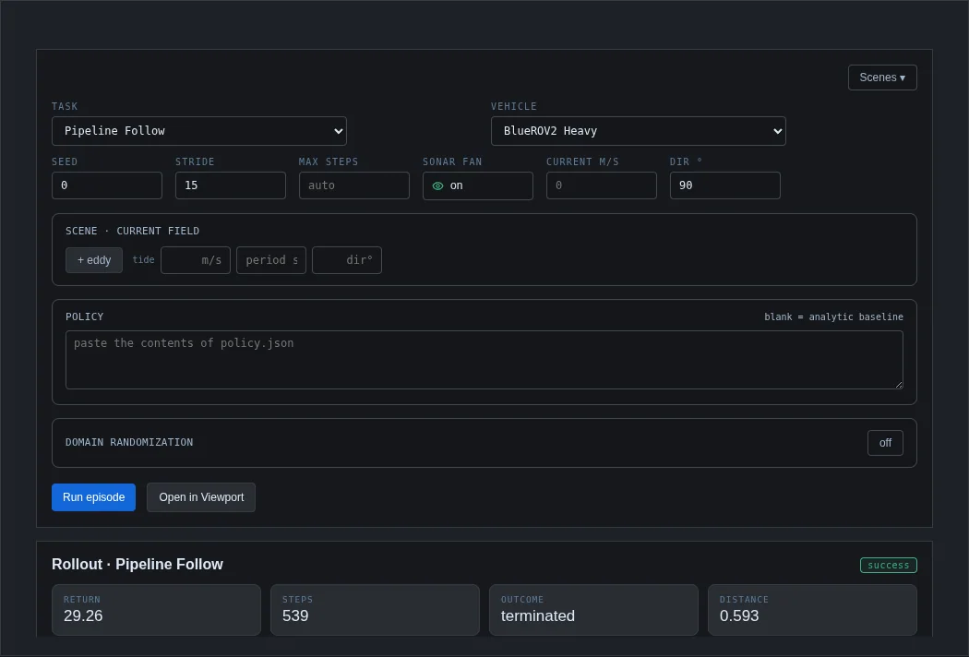The height and width of the screenshot is (657, 969).
Task: Click the SCENE · CURRENT FIELD label
Action: click(x=132, y=232)
